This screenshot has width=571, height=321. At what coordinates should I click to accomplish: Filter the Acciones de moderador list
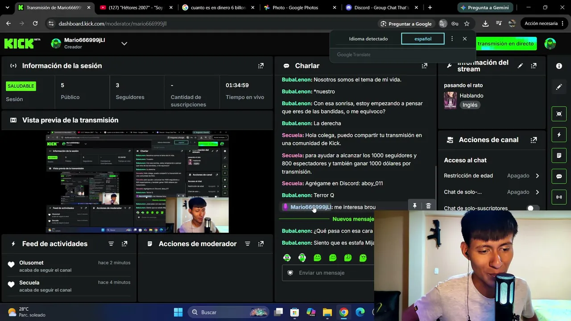pos(248,243)
